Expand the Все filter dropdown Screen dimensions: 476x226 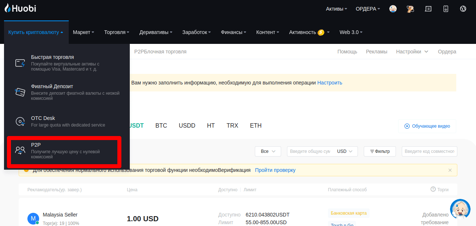click(268, 151)
